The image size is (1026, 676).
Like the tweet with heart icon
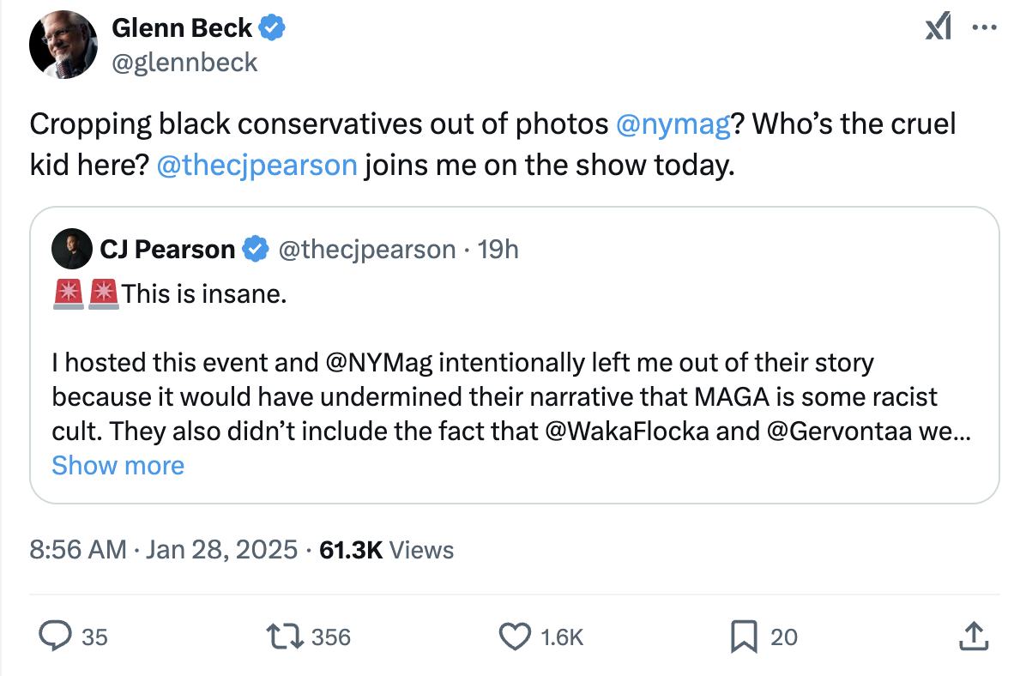(514, 637)
